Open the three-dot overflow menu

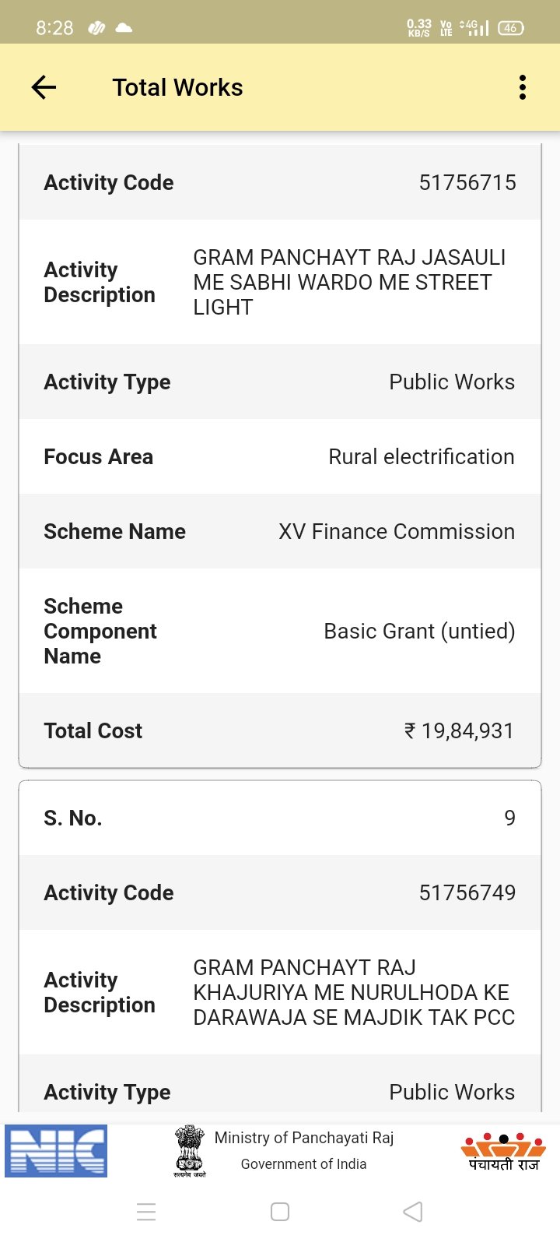pyautogui.click(x=523, y=87)
